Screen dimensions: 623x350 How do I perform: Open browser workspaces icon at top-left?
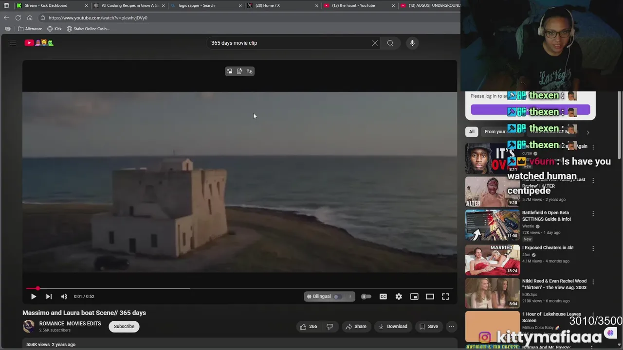[6, 5]
